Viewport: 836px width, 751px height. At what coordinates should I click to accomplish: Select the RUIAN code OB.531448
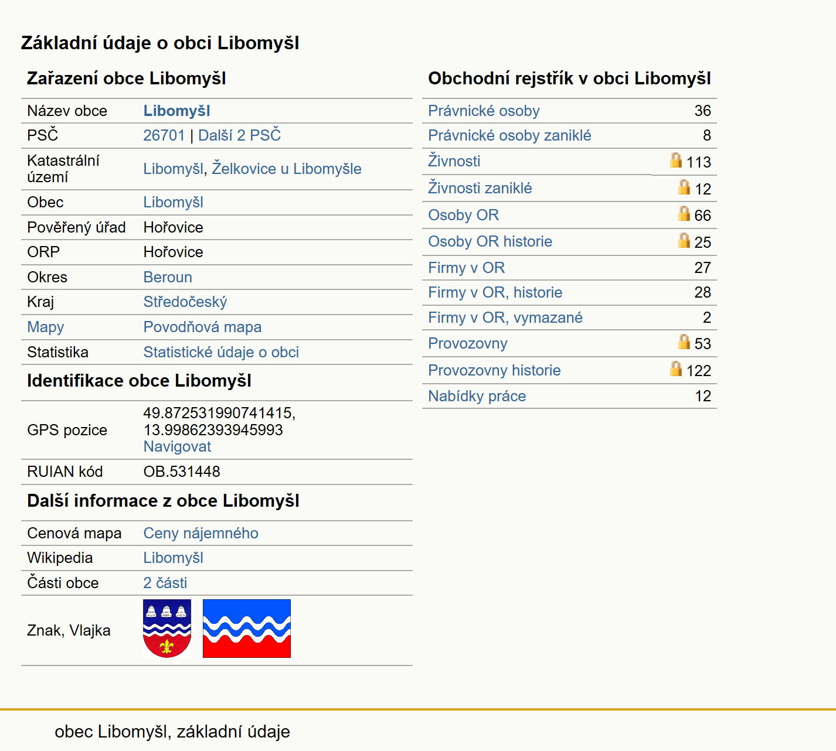[182, 472]
